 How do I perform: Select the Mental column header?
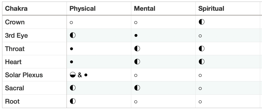point(144,8)
